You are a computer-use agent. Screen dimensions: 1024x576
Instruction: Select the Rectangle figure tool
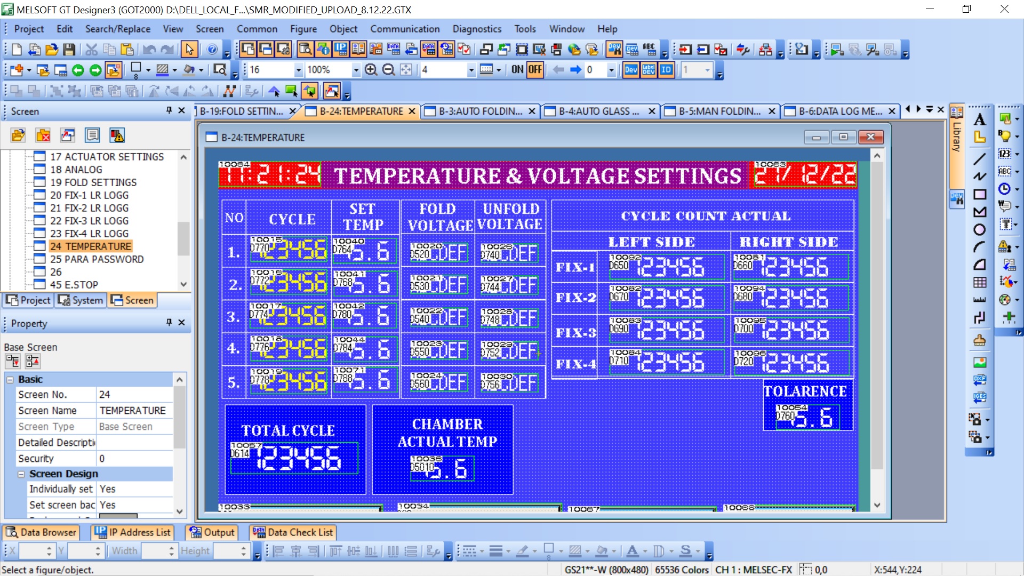[979, 195]
